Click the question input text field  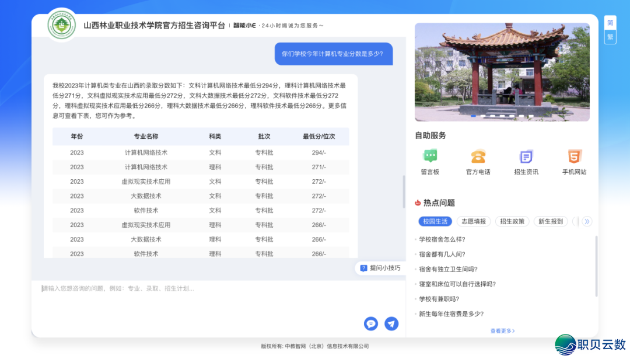198,298
